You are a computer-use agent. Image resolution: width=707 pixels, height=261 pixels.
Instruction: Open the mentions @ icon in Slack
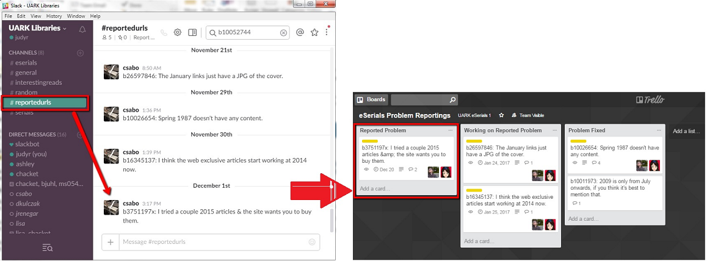[299, 32]
